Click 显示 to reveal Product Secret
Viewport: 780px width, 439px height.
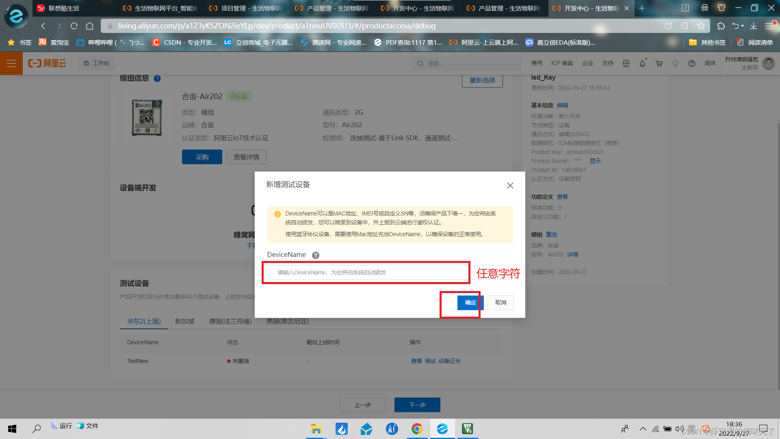(595, 161)
